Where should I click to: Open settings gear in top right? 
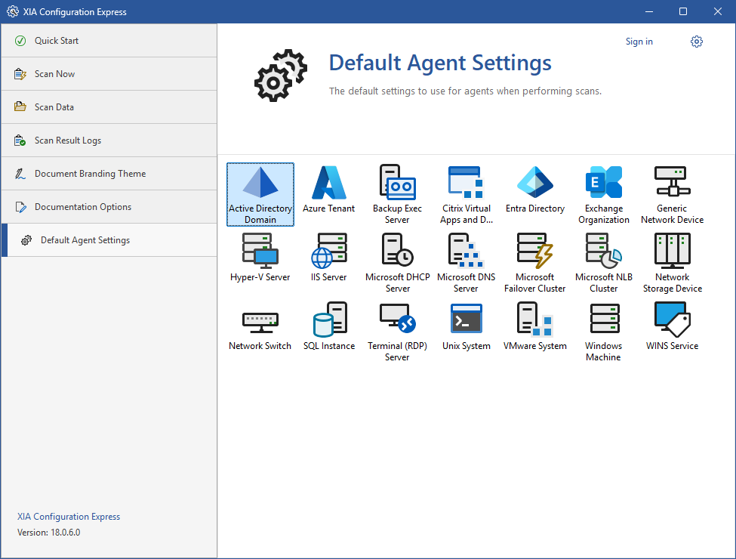[x=697, y=42]
